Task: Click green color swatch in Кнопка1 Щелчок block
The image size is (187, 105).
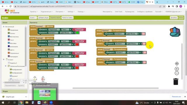Action: 77,33
